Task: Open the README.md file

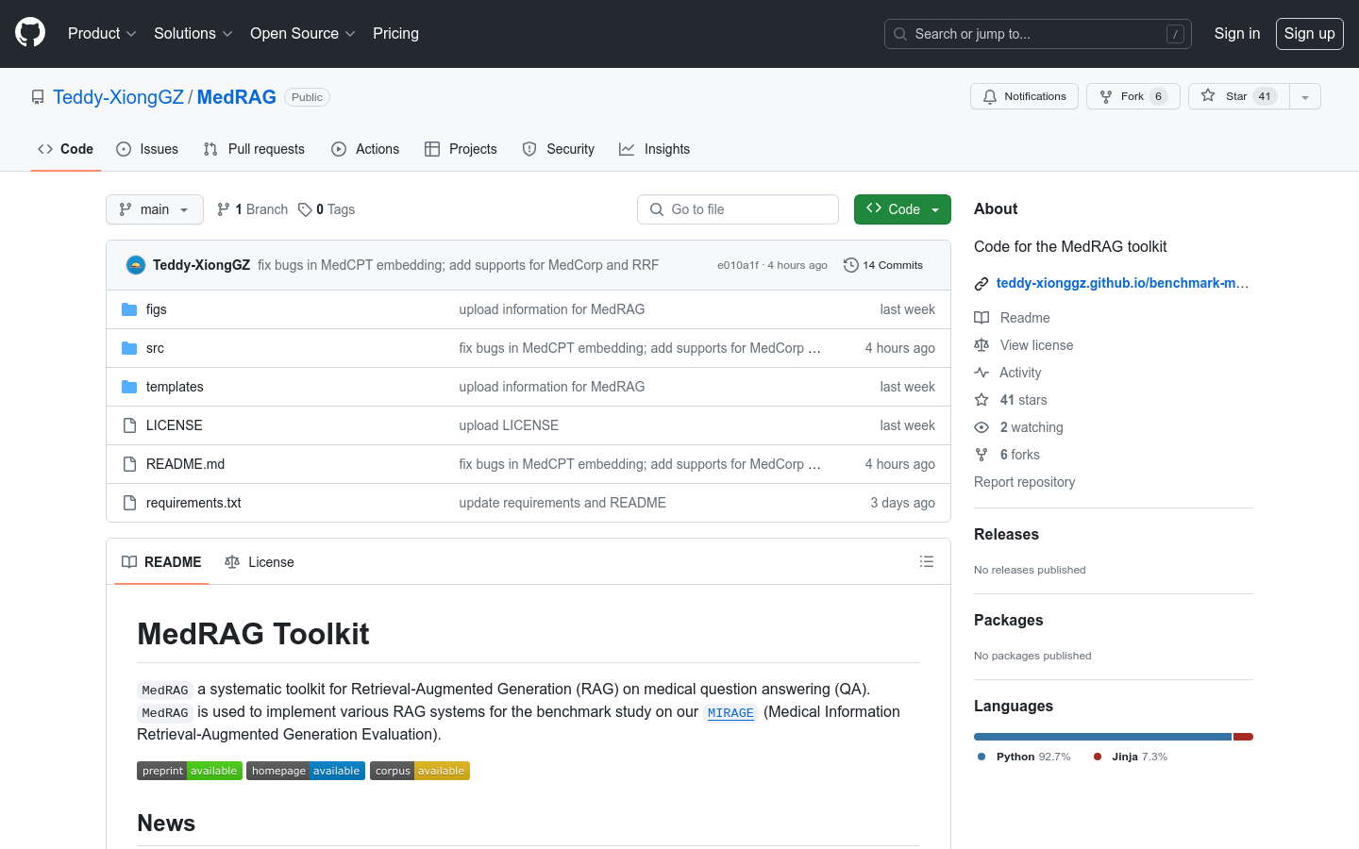Action: (185, 464)
